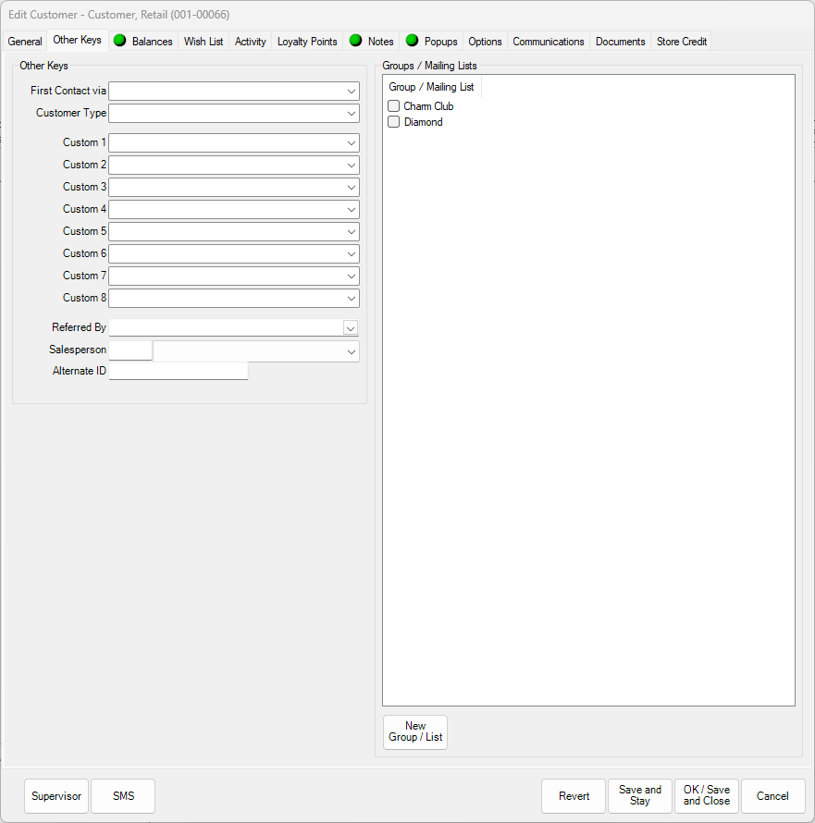The height and width of the screenshot is (823, 815).
Task: Toggle Charm Club membership off
Action: pos(393,105)
